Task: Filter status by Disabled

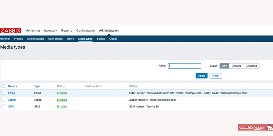Action: [252, 66]
